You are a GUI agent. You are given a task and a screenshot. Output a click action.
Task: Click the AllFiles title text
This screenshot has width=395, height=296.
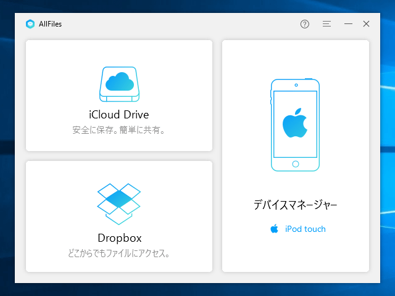(50, 24)
